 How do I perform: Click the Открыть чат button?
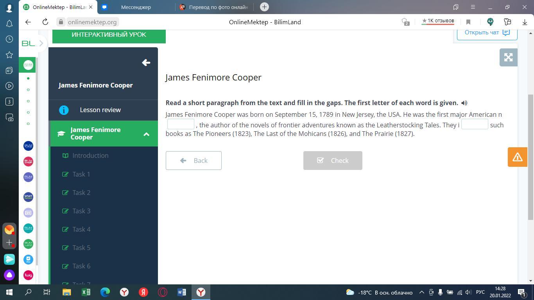487,33
